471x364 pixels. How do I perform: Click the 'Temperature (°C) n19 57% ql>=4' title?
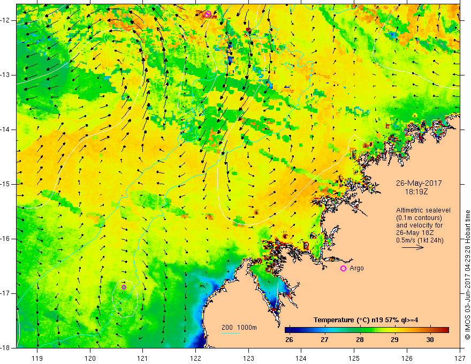coord(366,320)
